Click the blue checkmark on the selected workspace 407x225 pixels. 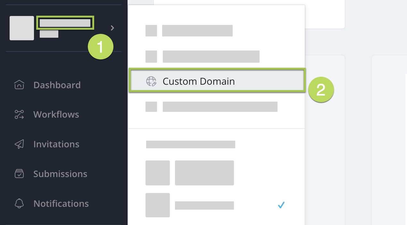(281, 205)
